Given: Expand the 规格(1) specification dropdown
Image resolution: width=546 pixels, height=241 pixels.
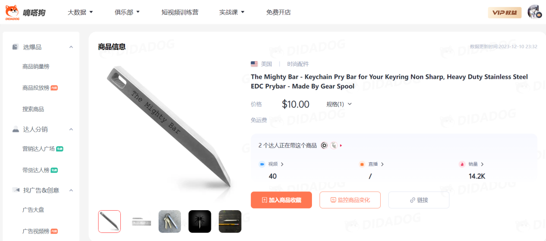Looking at the screenshot, I should click(339, 104).
